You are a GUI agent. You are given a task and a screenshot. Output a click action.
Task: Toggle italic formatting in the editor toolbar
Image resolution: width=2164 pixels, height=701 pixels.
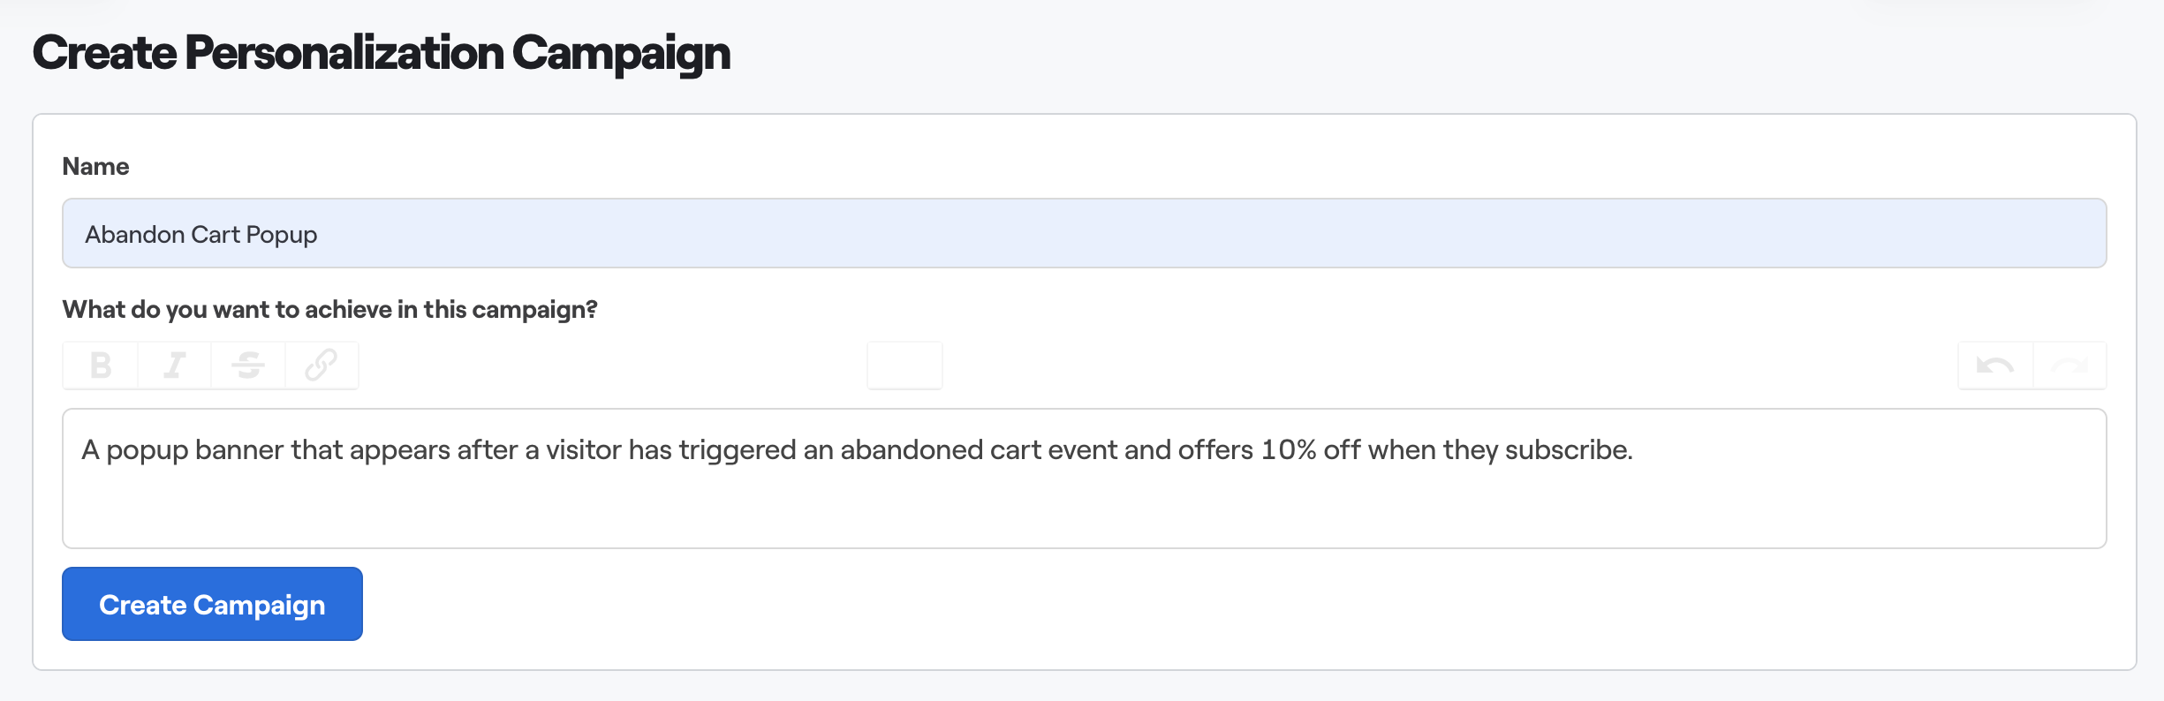(x=175, y=365)
